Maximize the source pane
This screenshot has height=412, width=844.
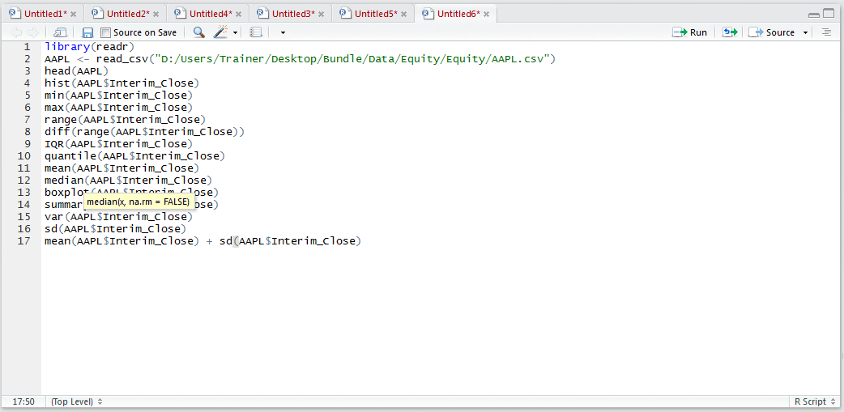pyautogui.click(x=829, y=14)
